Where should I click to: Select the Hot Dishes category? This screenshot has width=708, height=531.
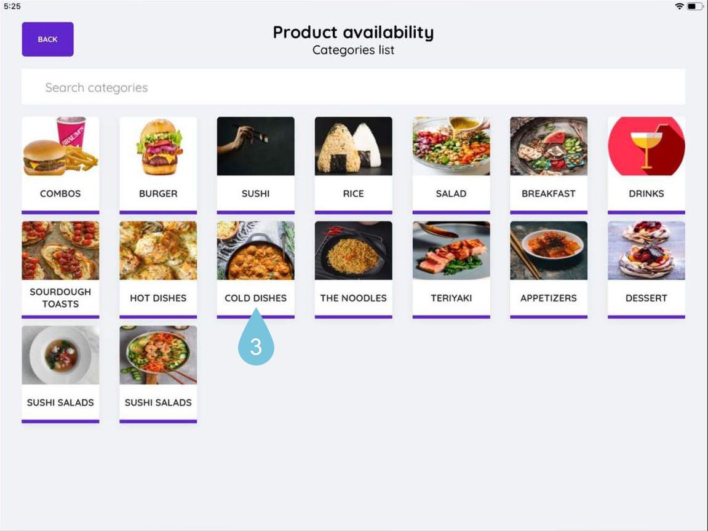[x=158, y=269]
